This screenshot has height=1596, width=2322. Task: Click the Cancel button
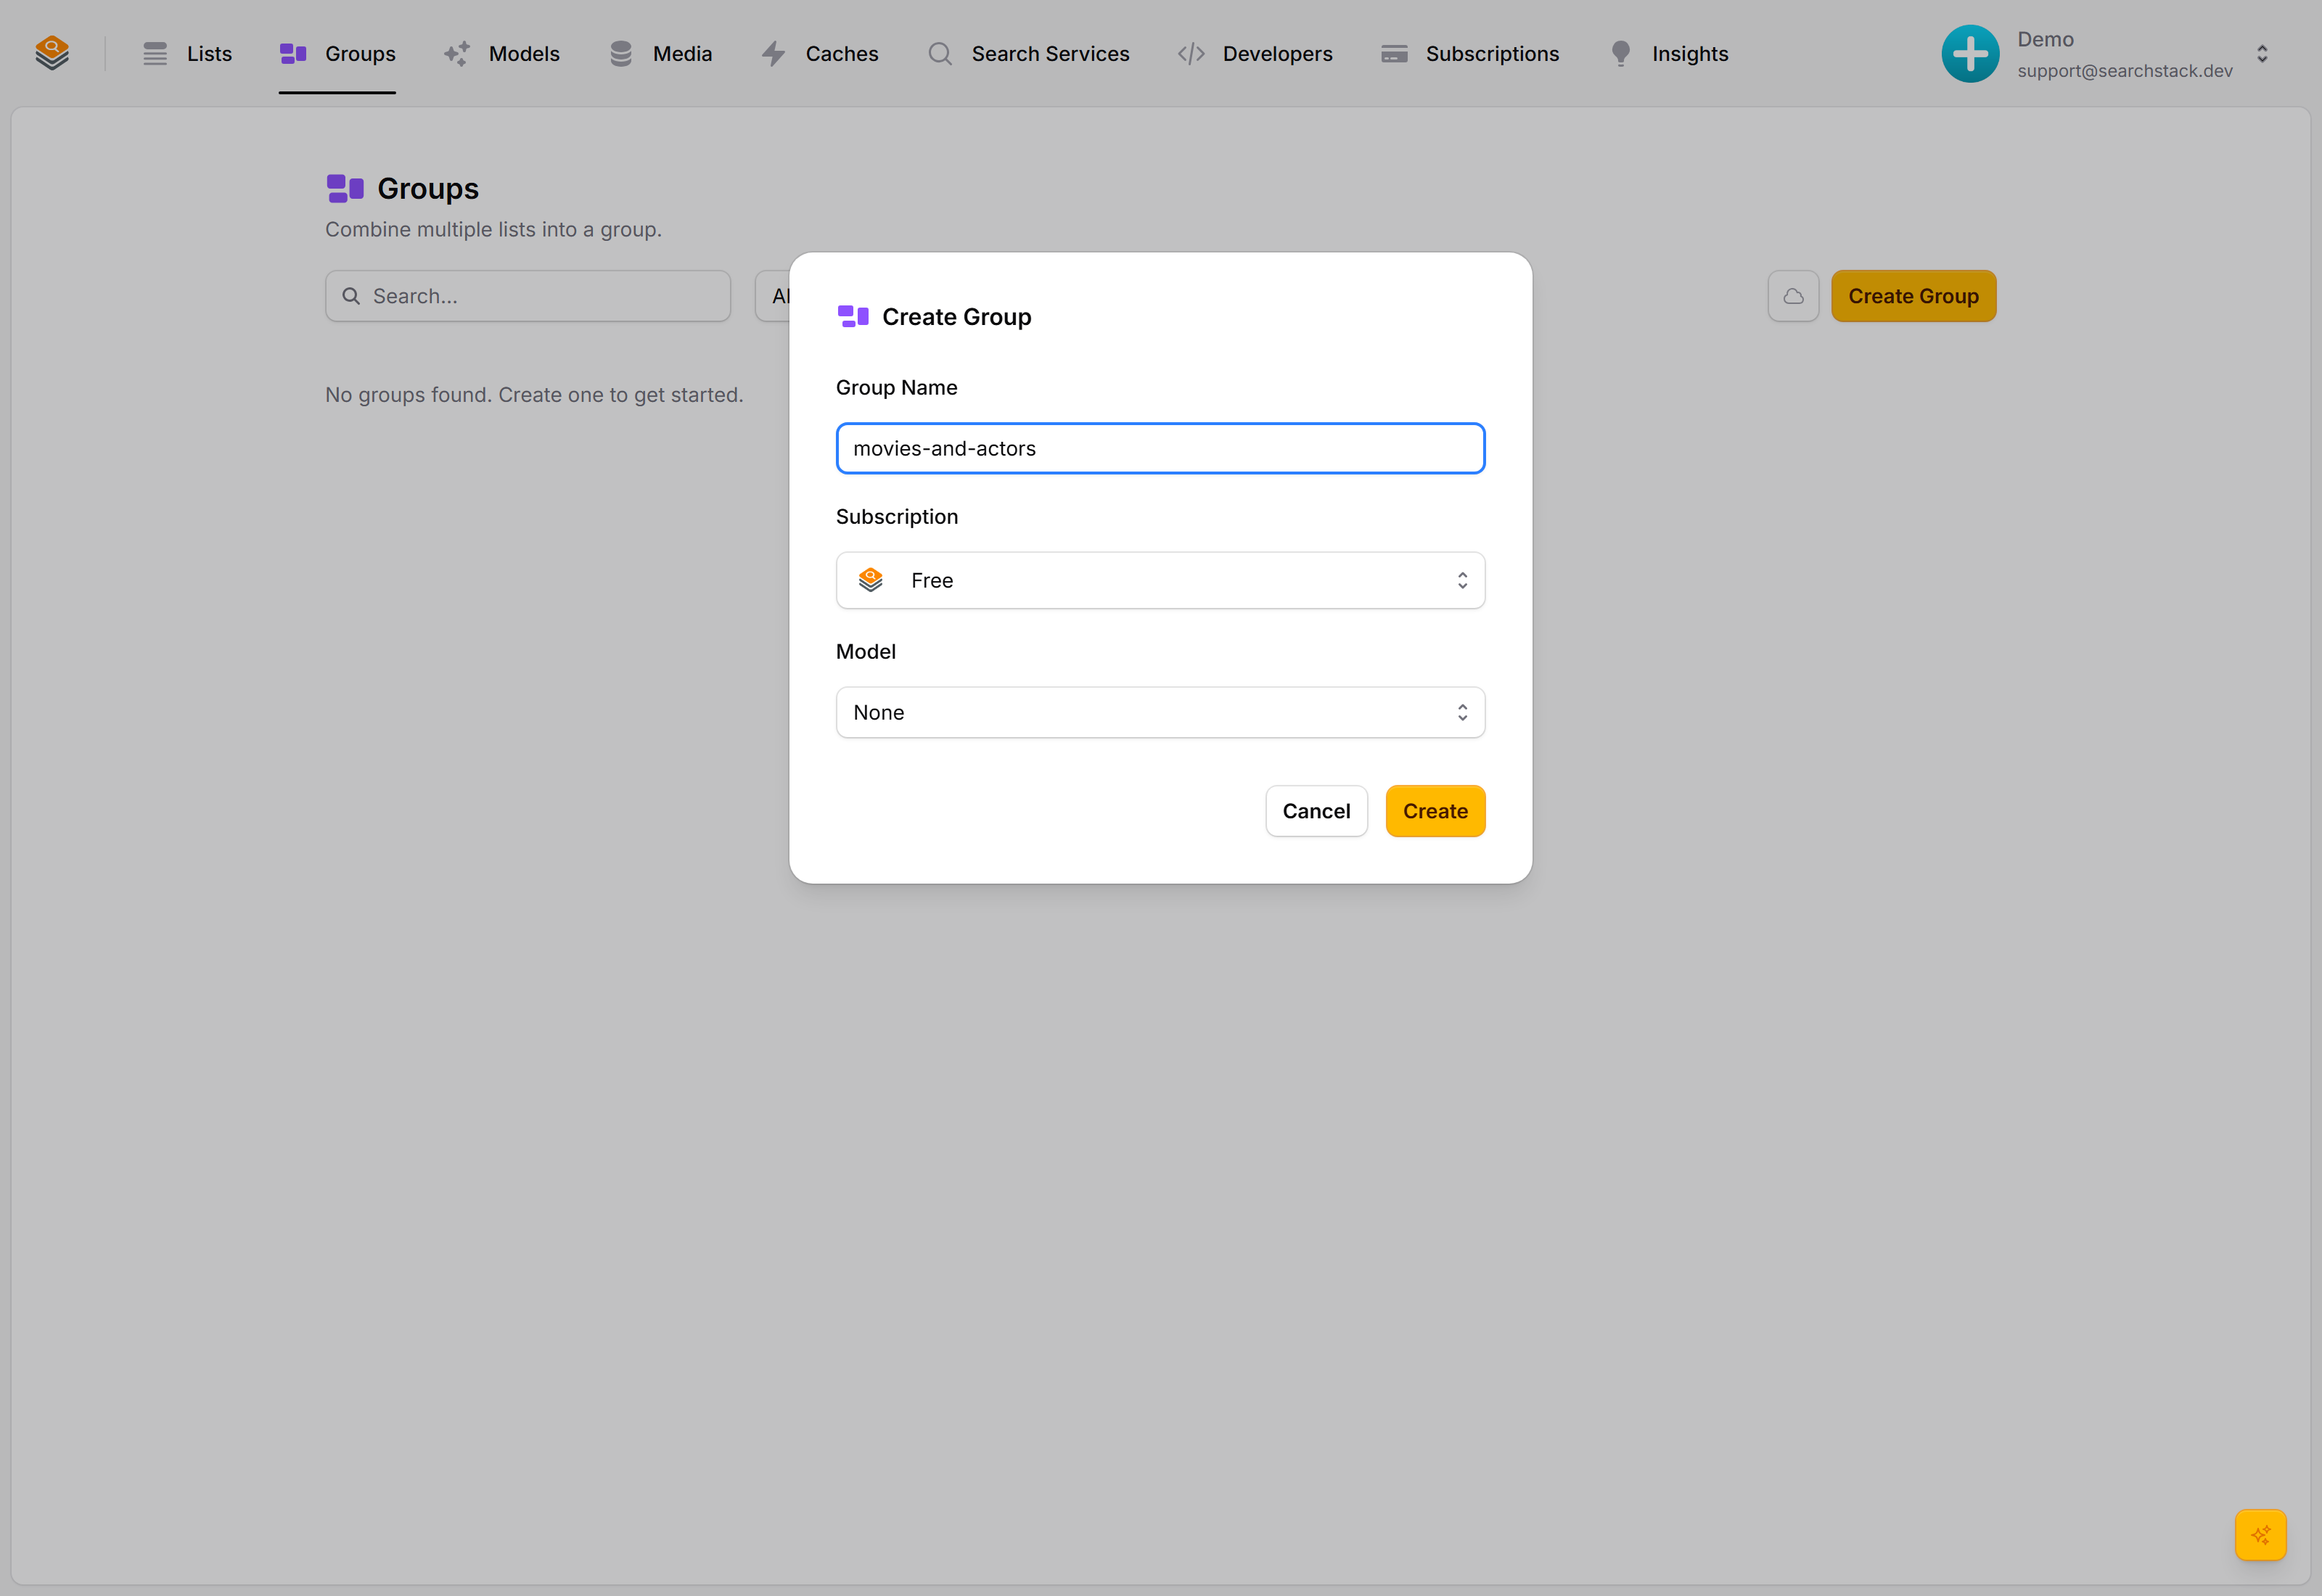coord(1316,811)
